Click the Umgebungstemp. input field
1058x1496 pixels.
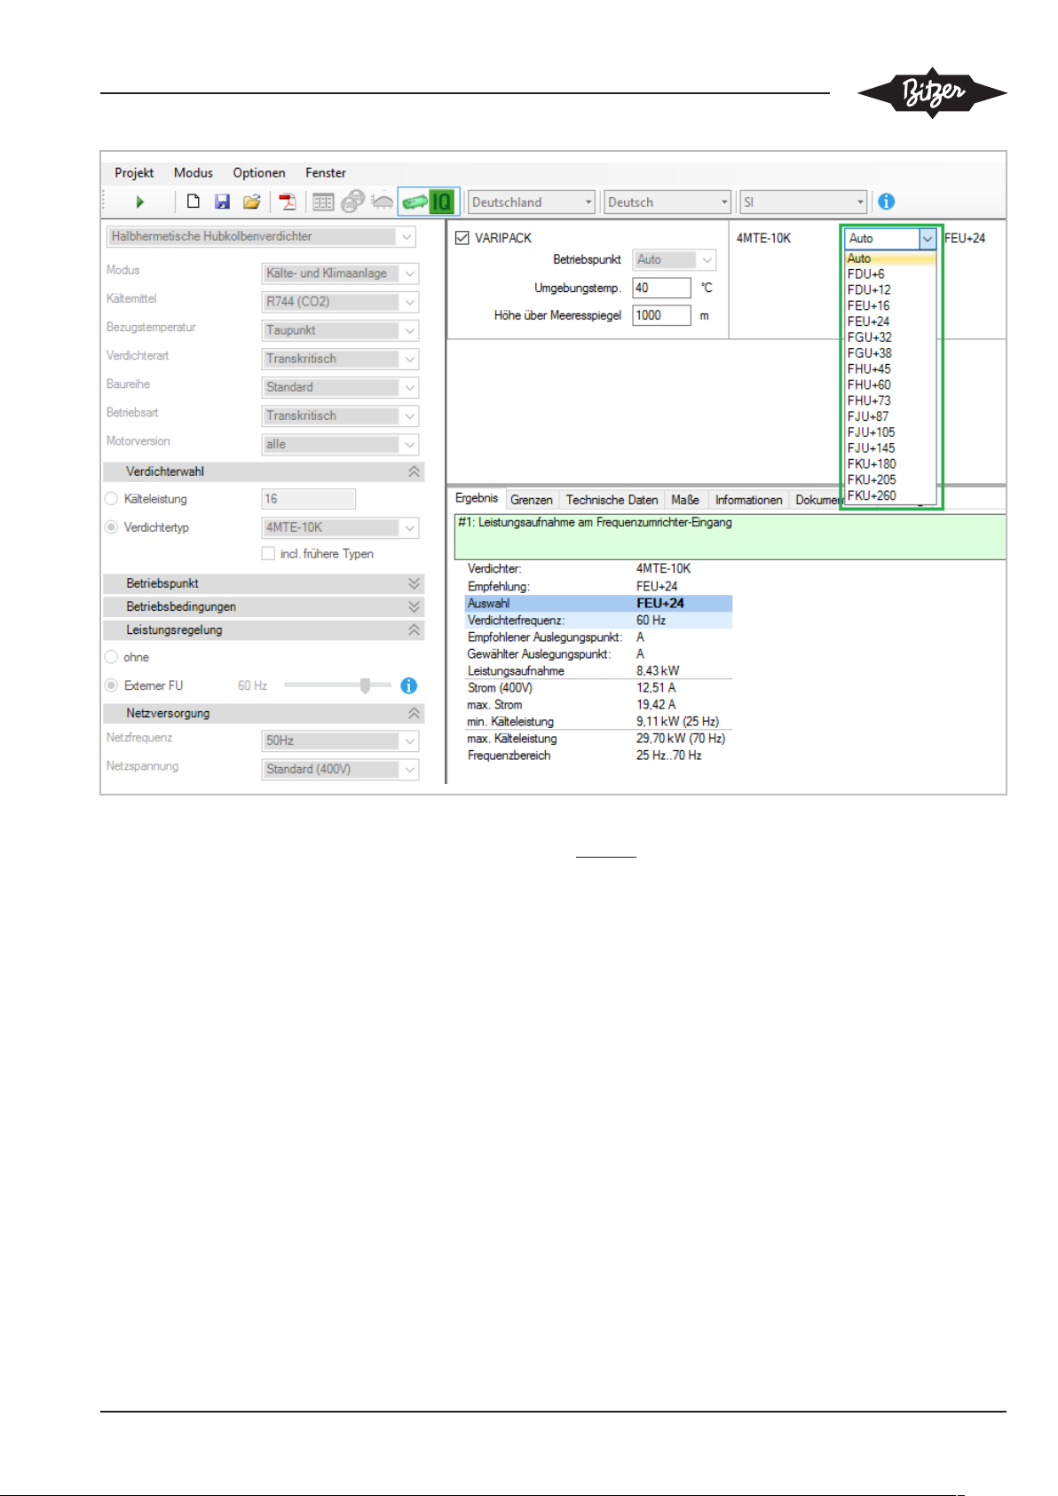click(661, 288)
